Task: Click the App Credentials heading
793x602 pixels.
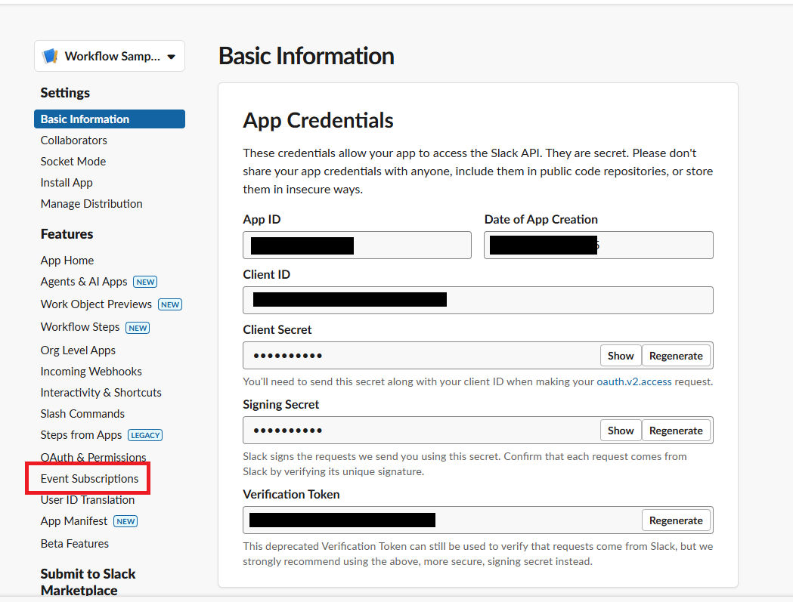Action: coord(318,121)
